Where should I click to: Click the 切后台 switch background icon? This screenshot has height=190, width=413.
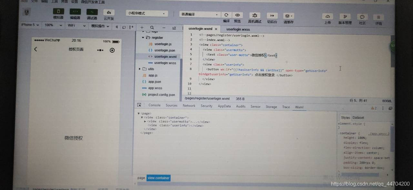(x=272, y=16)
